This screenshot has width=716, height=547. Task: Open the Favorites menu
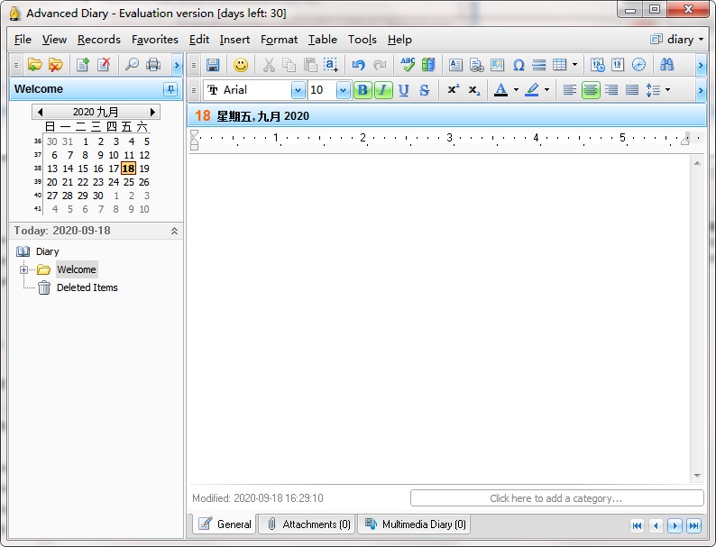[155, 40]
